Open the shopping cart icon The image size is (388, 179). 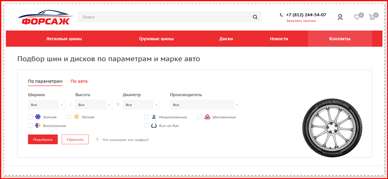pyautogui.click(x=372, y=17)
